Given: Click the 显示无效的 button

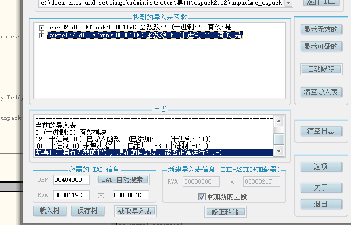Looking at the screenshot, I should (321, 29).
